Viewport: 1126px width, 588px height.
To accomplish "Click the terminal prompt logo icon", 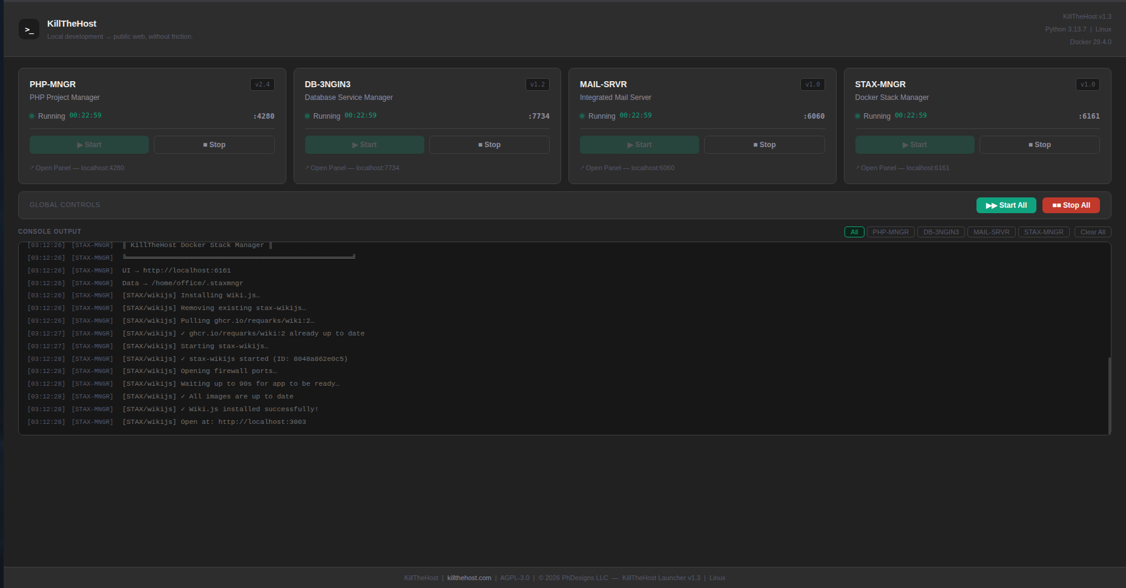I will coord(29,29).
